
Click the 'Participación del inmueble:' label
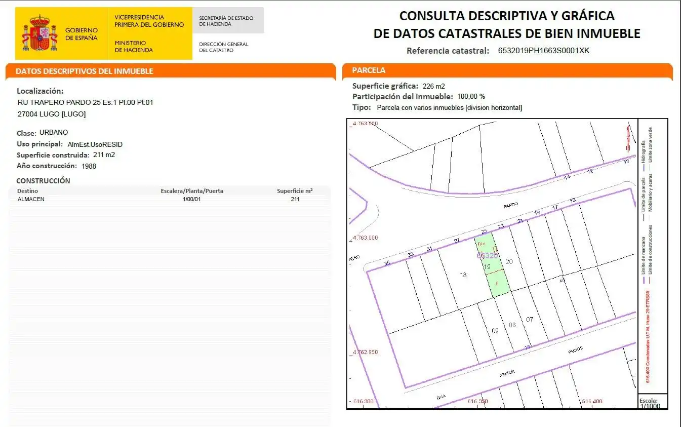(403, 97)
